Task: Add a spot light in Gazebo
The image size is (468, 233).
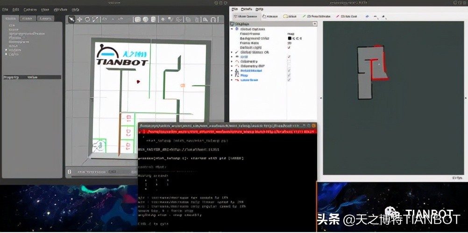Action: pyautogui.click(x=170, y=20)
